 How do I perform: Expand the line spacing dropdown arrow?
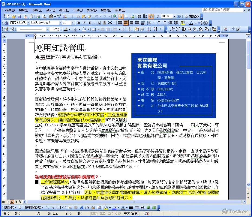coord(153,23)
